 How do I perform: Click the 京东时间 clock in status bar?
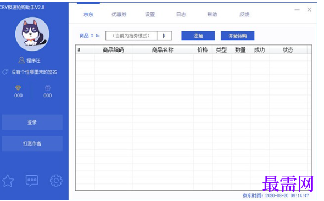(276, 196)
